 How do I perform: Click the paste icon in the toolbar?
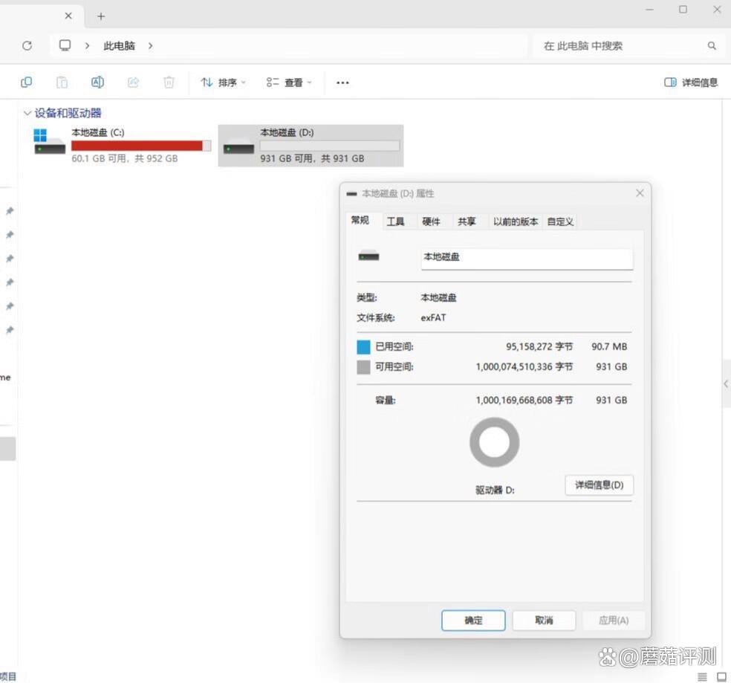click(x=62, y=82)
